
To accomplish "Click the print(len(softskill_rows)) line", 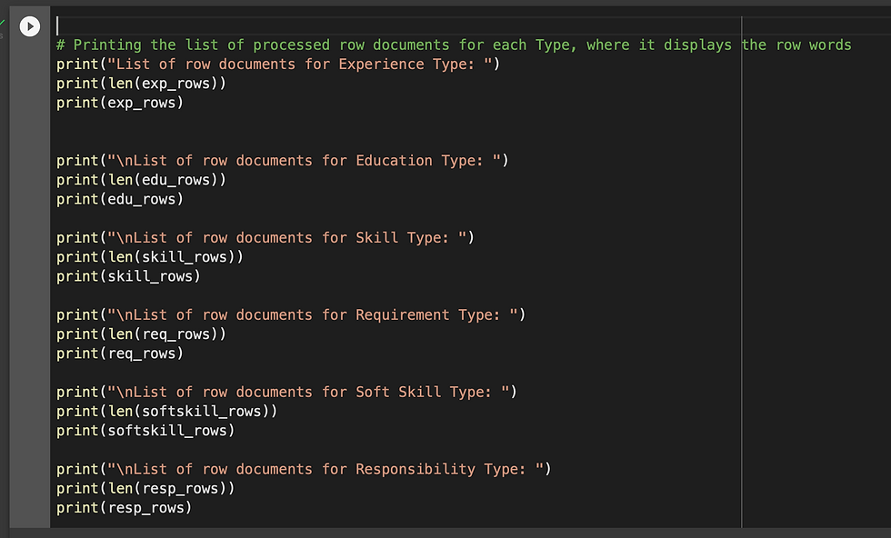I will pos(166,412).
